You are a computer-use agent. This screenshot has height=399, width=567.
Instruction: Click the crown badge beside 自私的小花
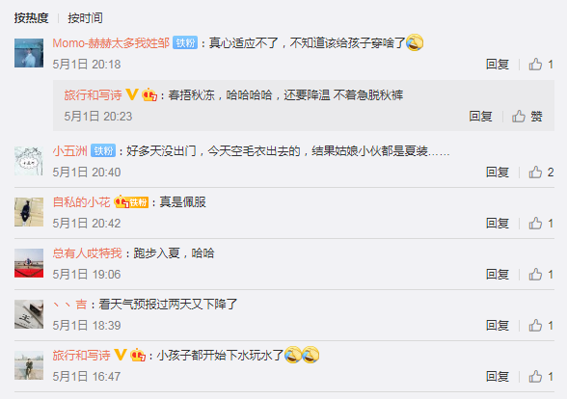coord(121,202)
